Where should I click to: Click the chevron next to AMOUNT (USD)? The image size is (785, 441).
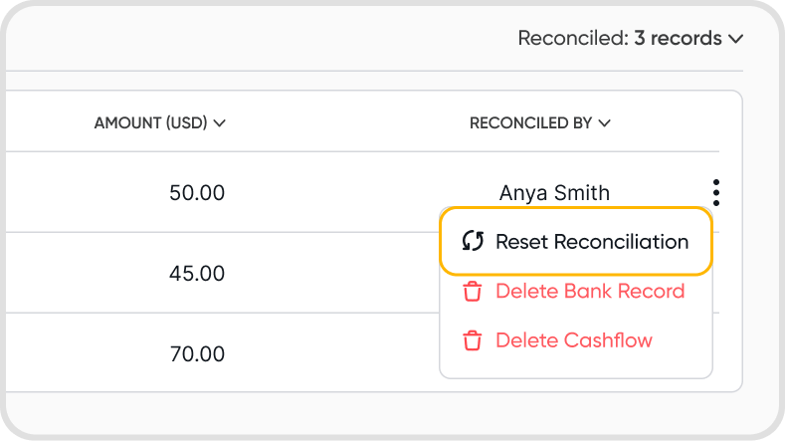click(x=220, y=123)
